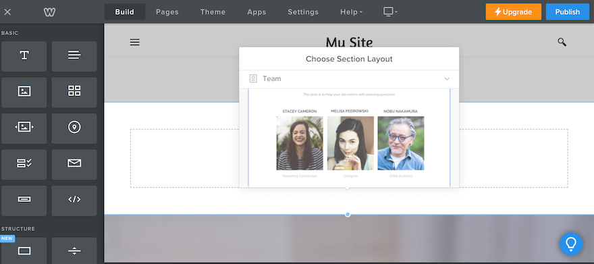Open the device preview dropdown

click(390, 11)
